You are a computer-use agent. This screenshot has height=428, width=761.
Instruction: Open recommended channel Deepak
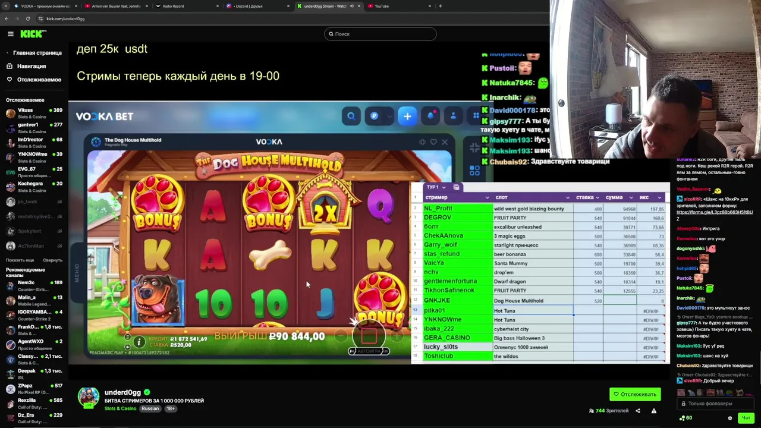(34, 374)
